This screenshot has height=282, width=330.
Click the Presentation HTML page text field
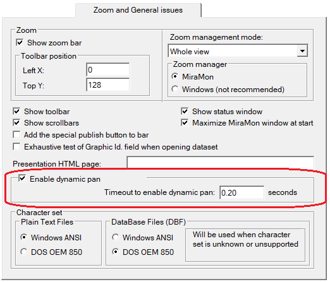[x=220, y=162]
